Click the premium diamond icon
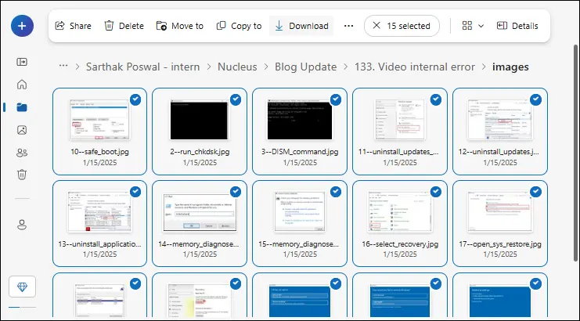580x321 pixels. 22,287
